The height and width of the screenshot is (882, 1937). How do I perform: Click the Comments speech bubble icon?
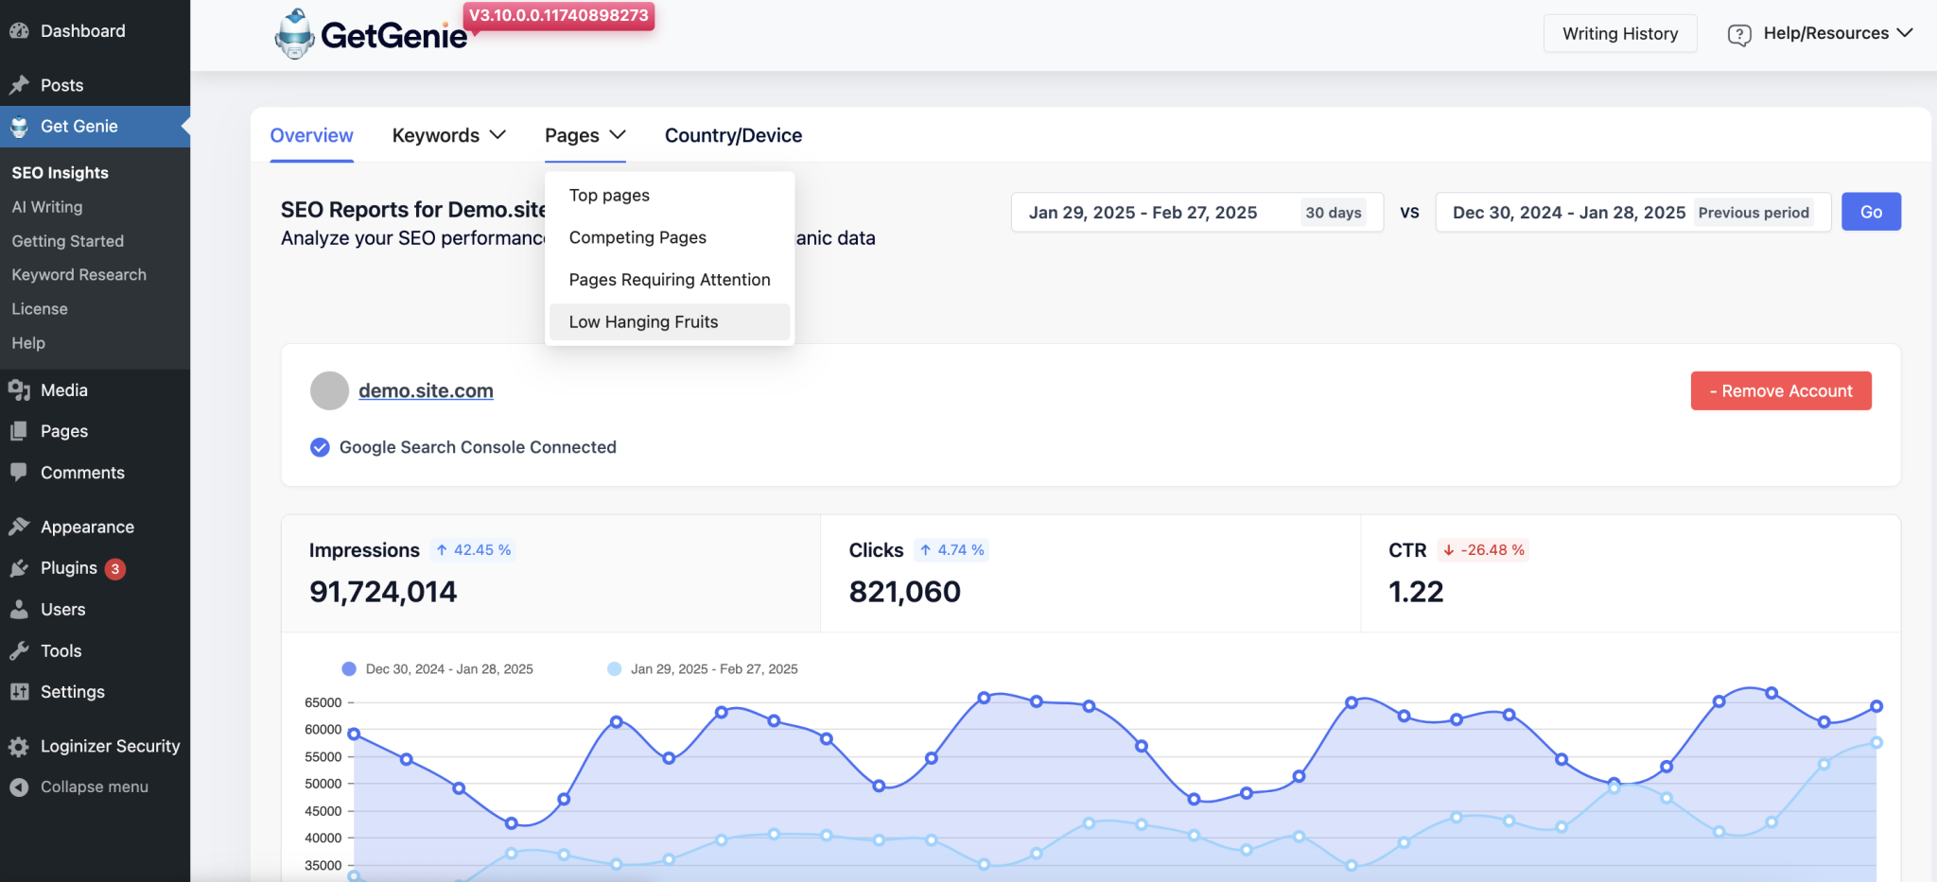coord(19,472)
